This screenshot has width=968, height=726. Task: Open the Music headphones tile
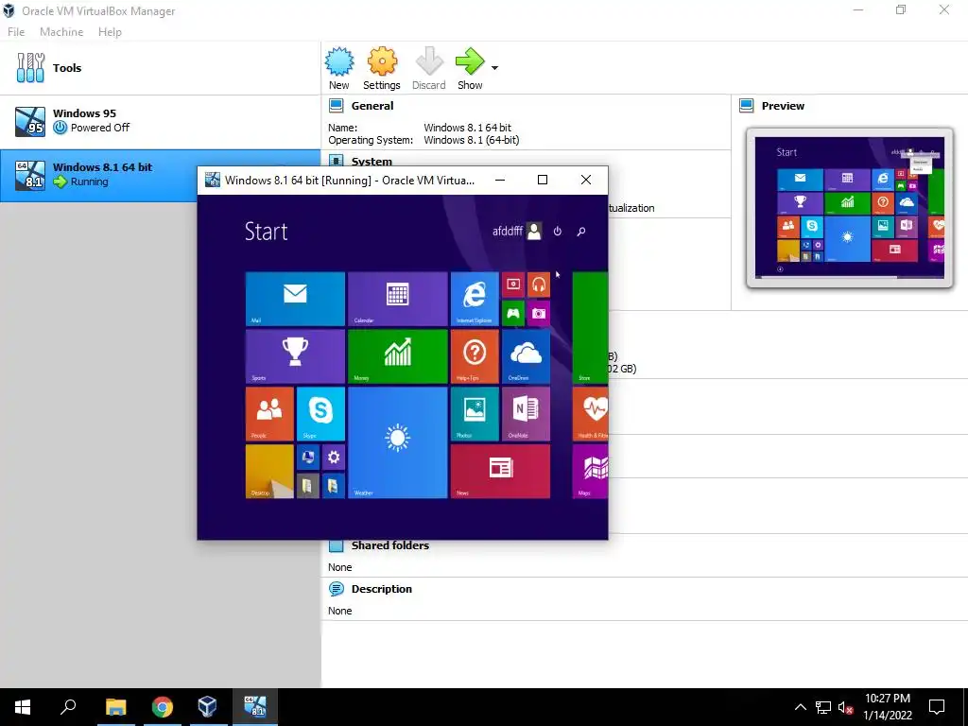[x=538, y=285]
